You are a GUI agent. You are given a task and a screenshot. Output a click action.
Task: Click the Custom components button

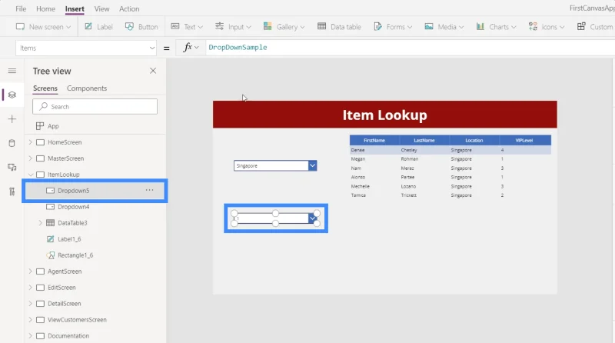coord(595,27)
